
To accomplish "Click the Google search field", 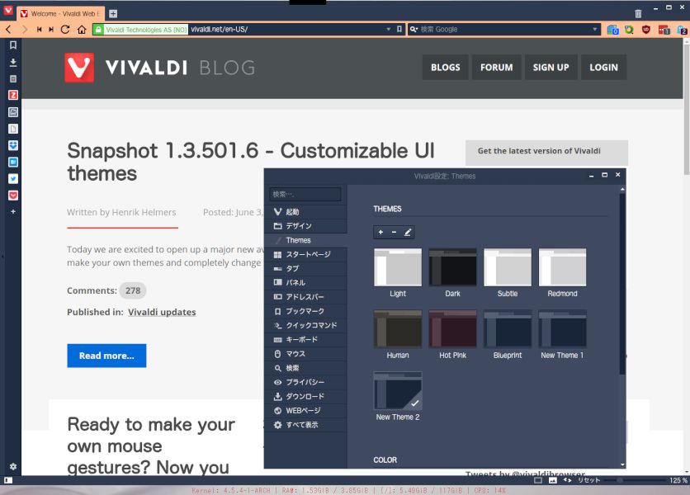I will pos(503,30).
